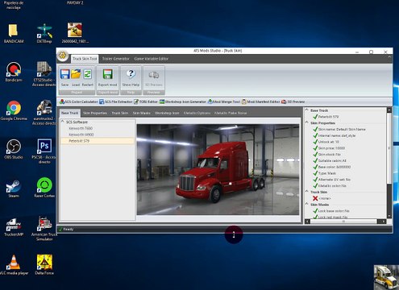Open TruckersMP desktop shortcut
Viewport: 399px width, 290px height.
click(14, 226)
